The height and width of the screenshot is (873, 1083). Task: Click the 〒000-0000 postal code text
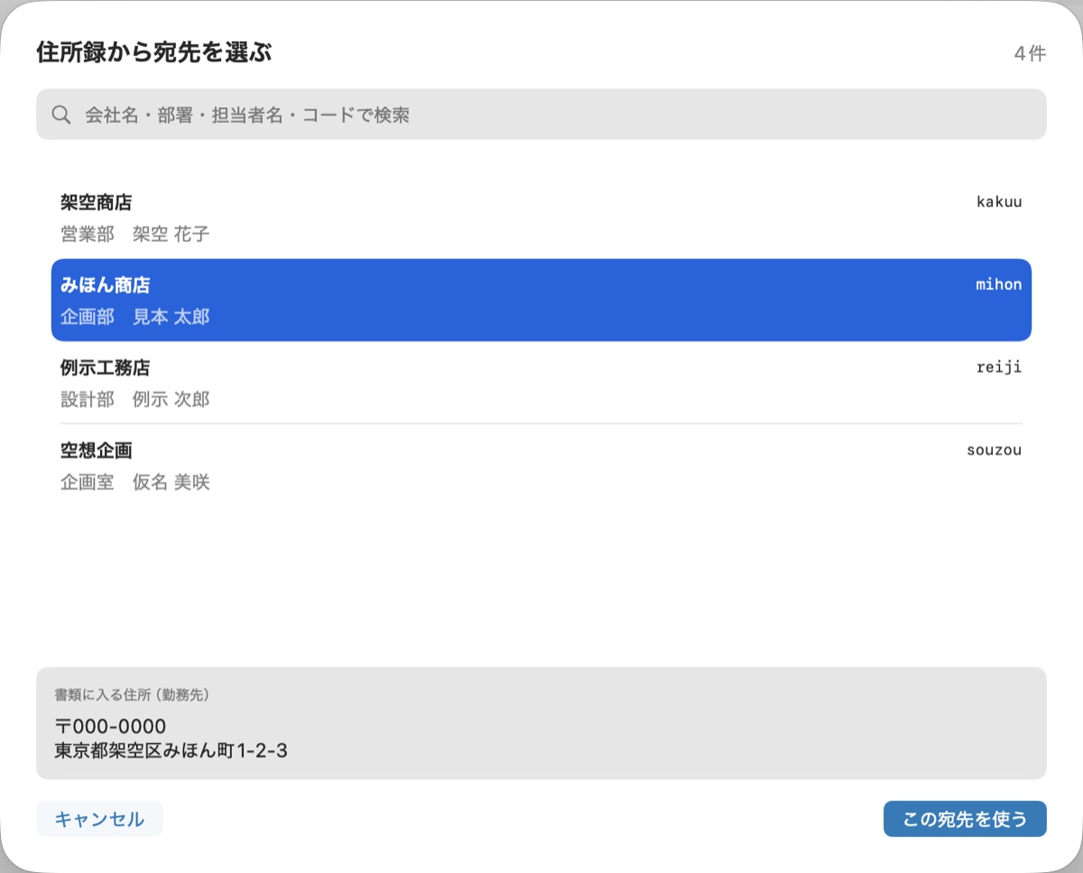point(110,727)
